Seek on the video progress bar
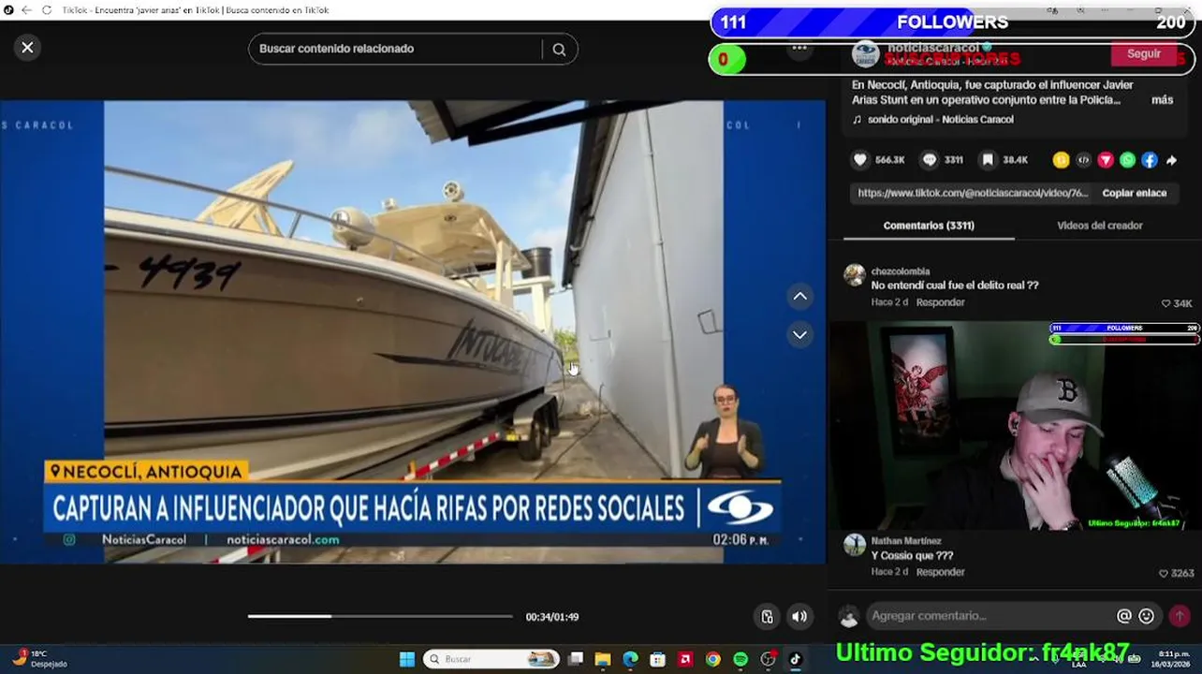 pyautogui.click(x=380, y=616)
